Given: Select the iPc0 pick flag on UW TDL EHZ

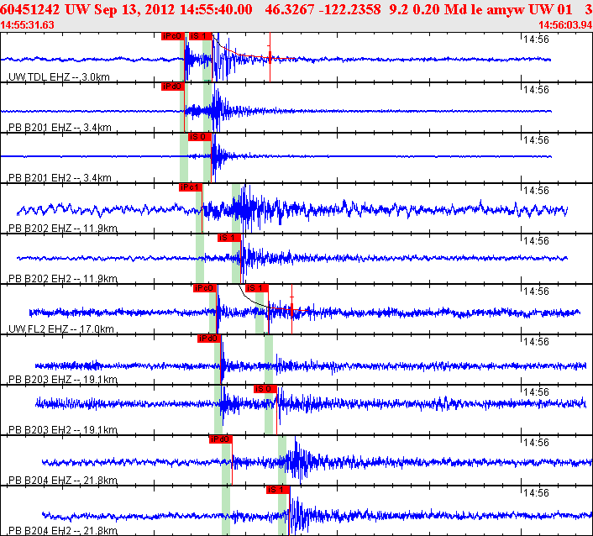Looking at the screenshot, I should pyautogui.click(x=173, y=36).
